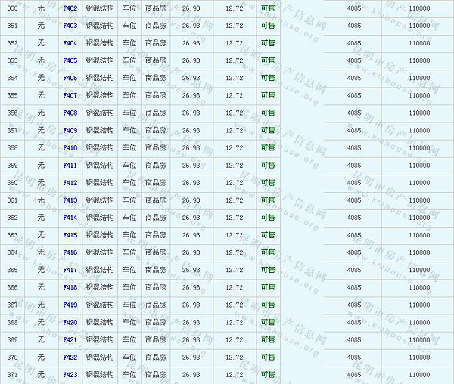Open the F408 unit link
Screen dimensions: 454x384
pos(70,113)
